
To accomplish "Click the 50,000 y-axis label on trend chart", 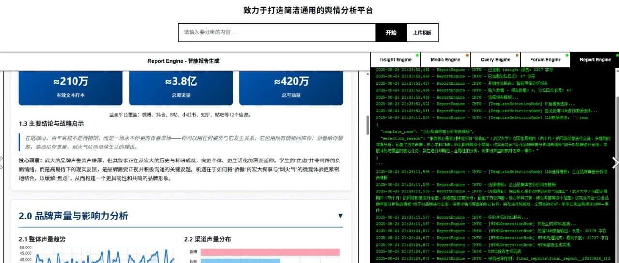I will tap(25, 248).
